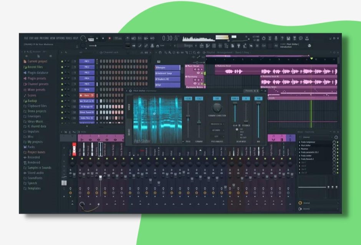Click the link chain icon in toolbar
This screenshot has height=245, width=361.
tap(146, 45)
